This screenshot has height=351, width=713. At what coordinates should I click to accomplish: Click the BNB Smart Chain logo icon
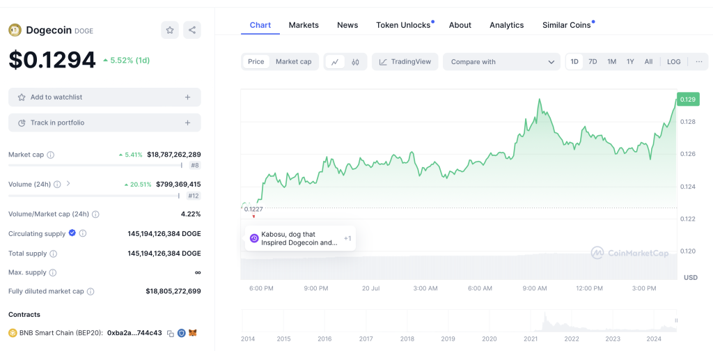click(13, 333)
